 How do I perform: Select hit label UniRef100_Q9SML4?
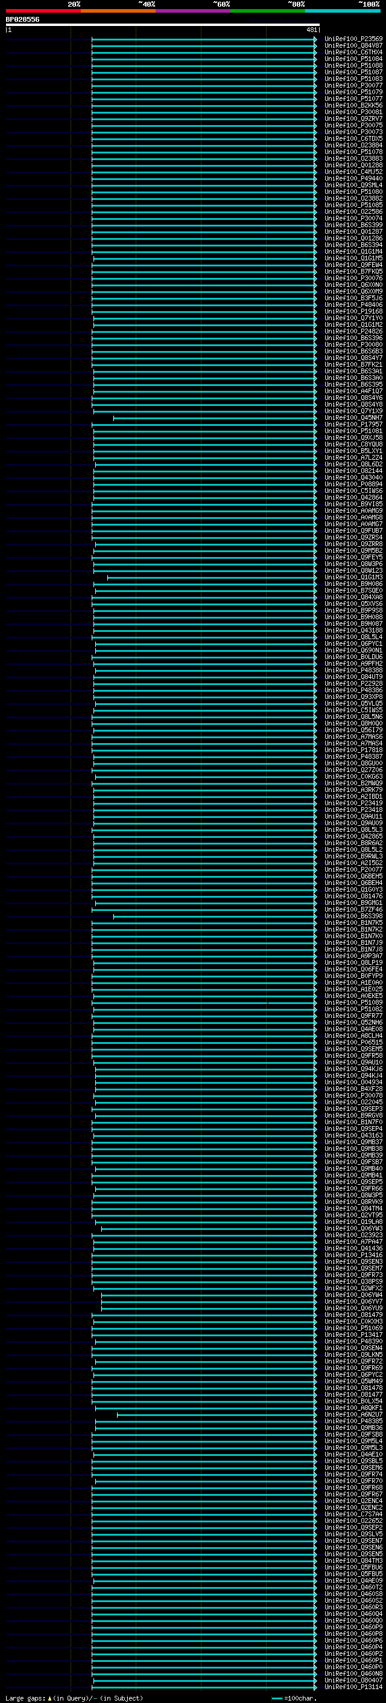[353, 185]
